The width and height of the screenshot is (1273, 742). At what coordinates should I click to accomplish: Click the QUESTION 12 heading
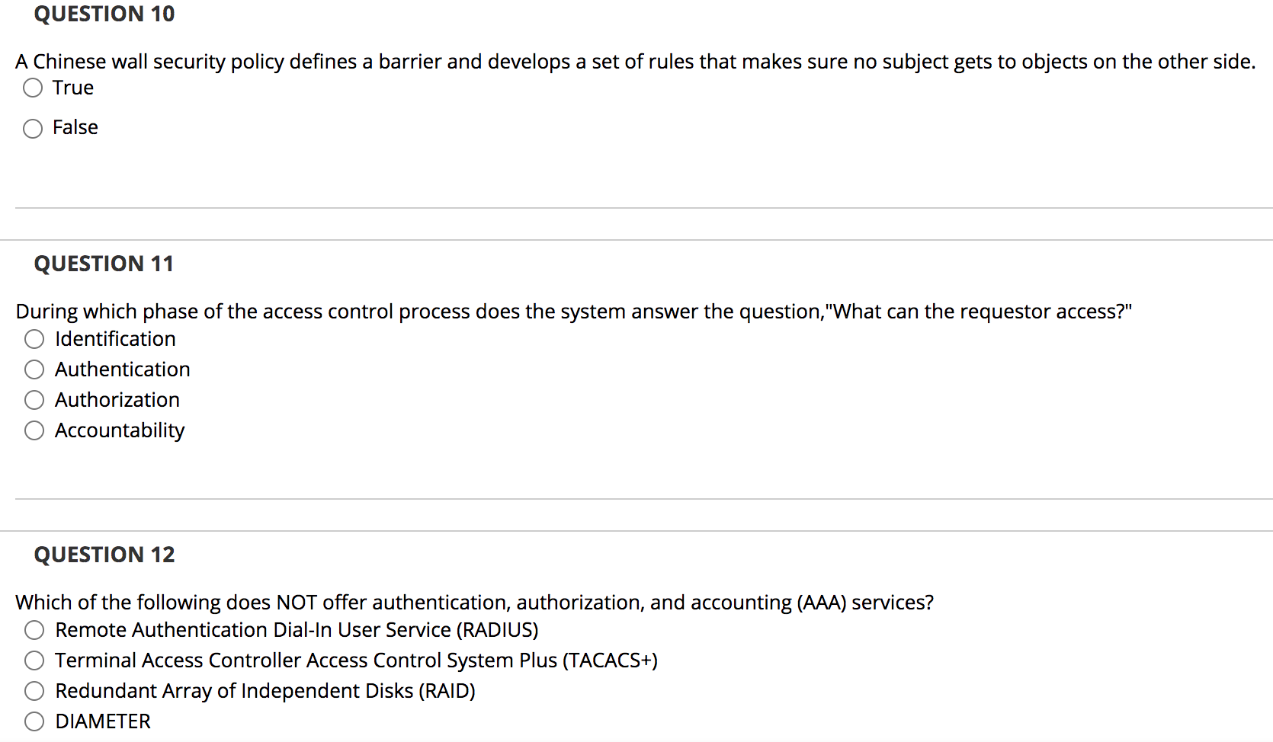(104, 555)
